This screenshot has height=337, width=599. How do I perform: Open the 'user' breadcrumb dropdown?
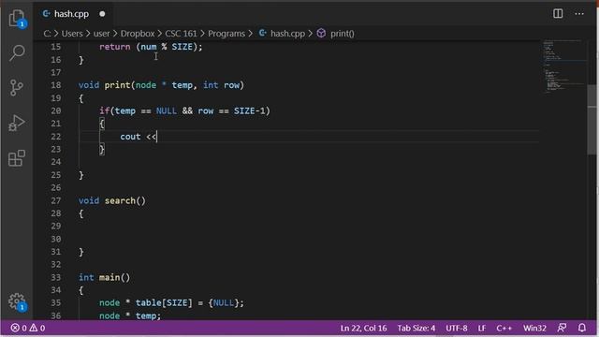tap(101, 34)
